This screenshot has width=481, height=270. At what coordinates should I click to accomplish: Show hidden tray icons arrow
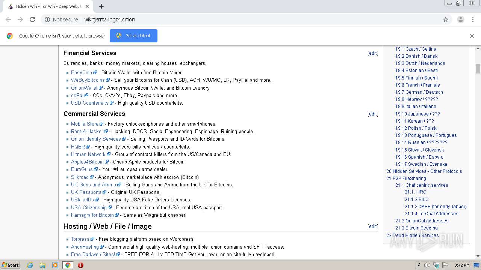[419, 265]
